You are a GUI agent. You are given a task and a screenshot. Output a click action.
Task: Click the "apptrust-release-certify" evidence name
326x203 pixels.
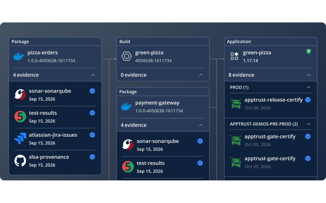[273, 100]
